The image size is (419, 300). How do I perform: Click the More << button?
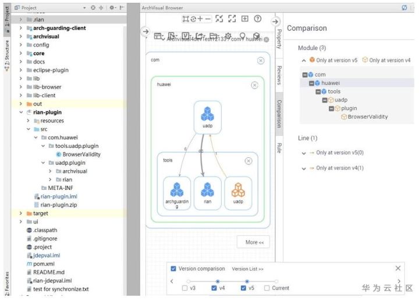coord(253,242)
